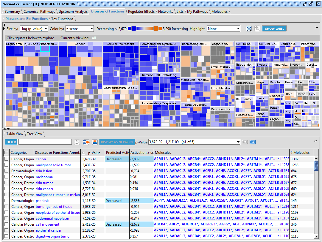Open the cell movement annotation link
This screenshot has width=322, height=242.
click(x=47, y=224)
